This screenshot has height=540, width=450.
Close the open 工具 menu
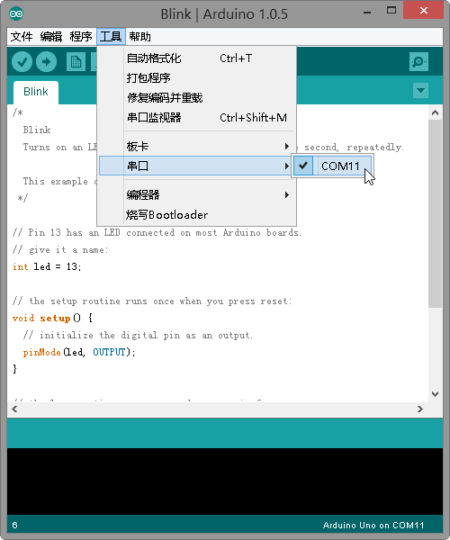(111, 37)
